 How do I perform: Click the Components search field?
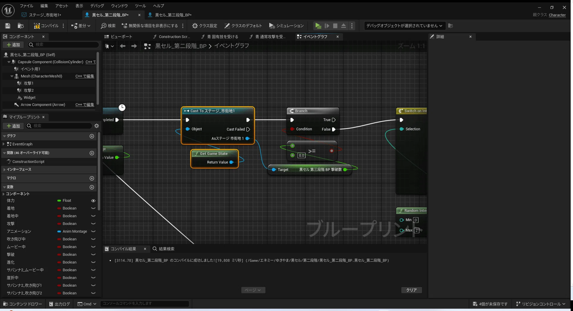click(x=63, y=45)
